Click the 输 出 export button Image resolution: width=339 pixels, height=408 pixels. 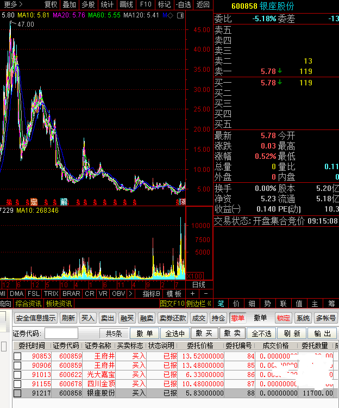click(323, 333)
